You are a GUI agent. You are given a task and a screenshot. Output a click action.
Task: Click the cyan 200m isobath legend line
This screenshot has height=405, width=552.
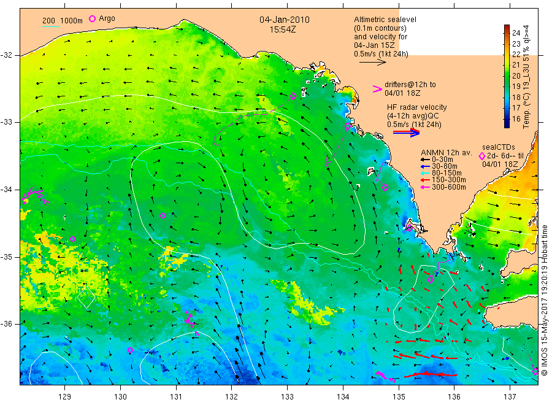click(51, 26)
